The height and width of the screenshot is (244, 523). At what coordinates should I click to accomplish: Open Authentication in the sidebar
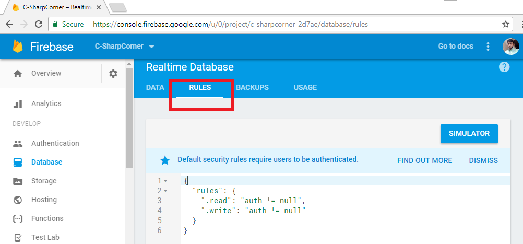(55, 144)
